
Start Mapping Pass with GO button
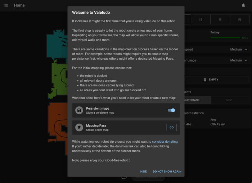coord(171,128)
